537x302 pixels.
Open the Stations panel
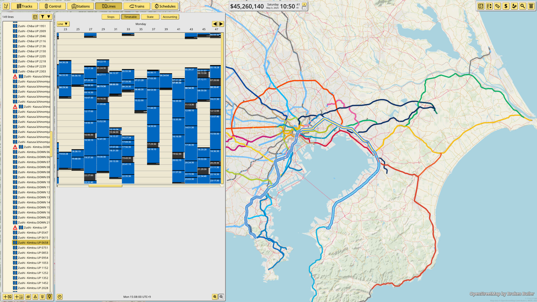[81, 6]
